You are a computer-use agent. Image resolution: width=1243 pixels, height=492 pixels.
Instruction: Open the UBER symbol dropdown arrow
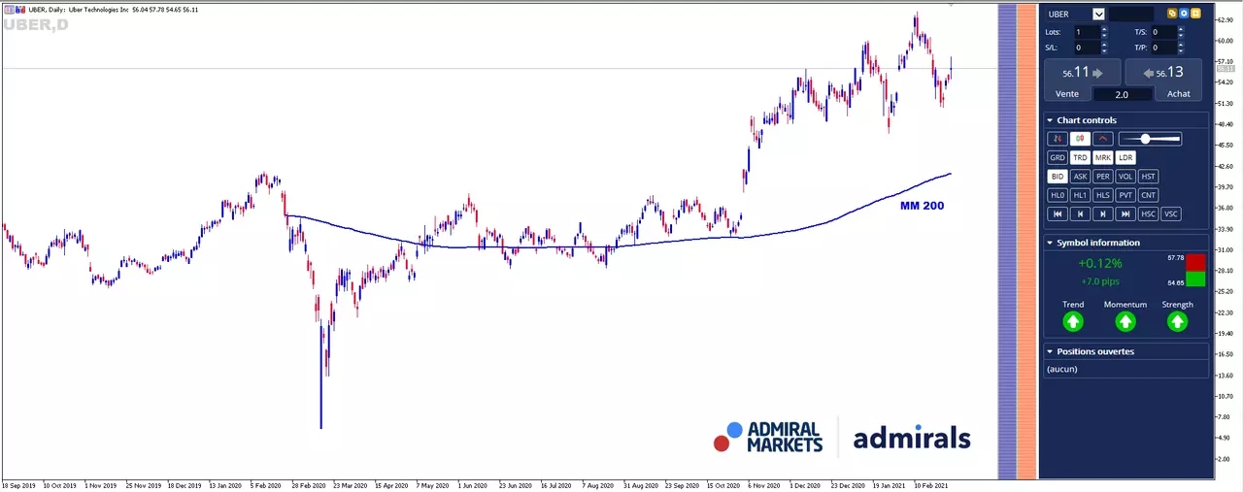1099,14
